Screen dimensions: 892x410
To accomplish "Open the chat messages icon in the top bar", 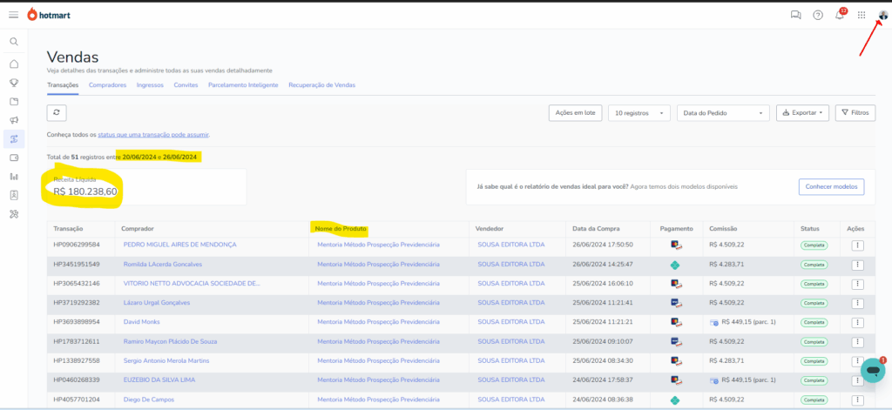I will coord(795,16).
